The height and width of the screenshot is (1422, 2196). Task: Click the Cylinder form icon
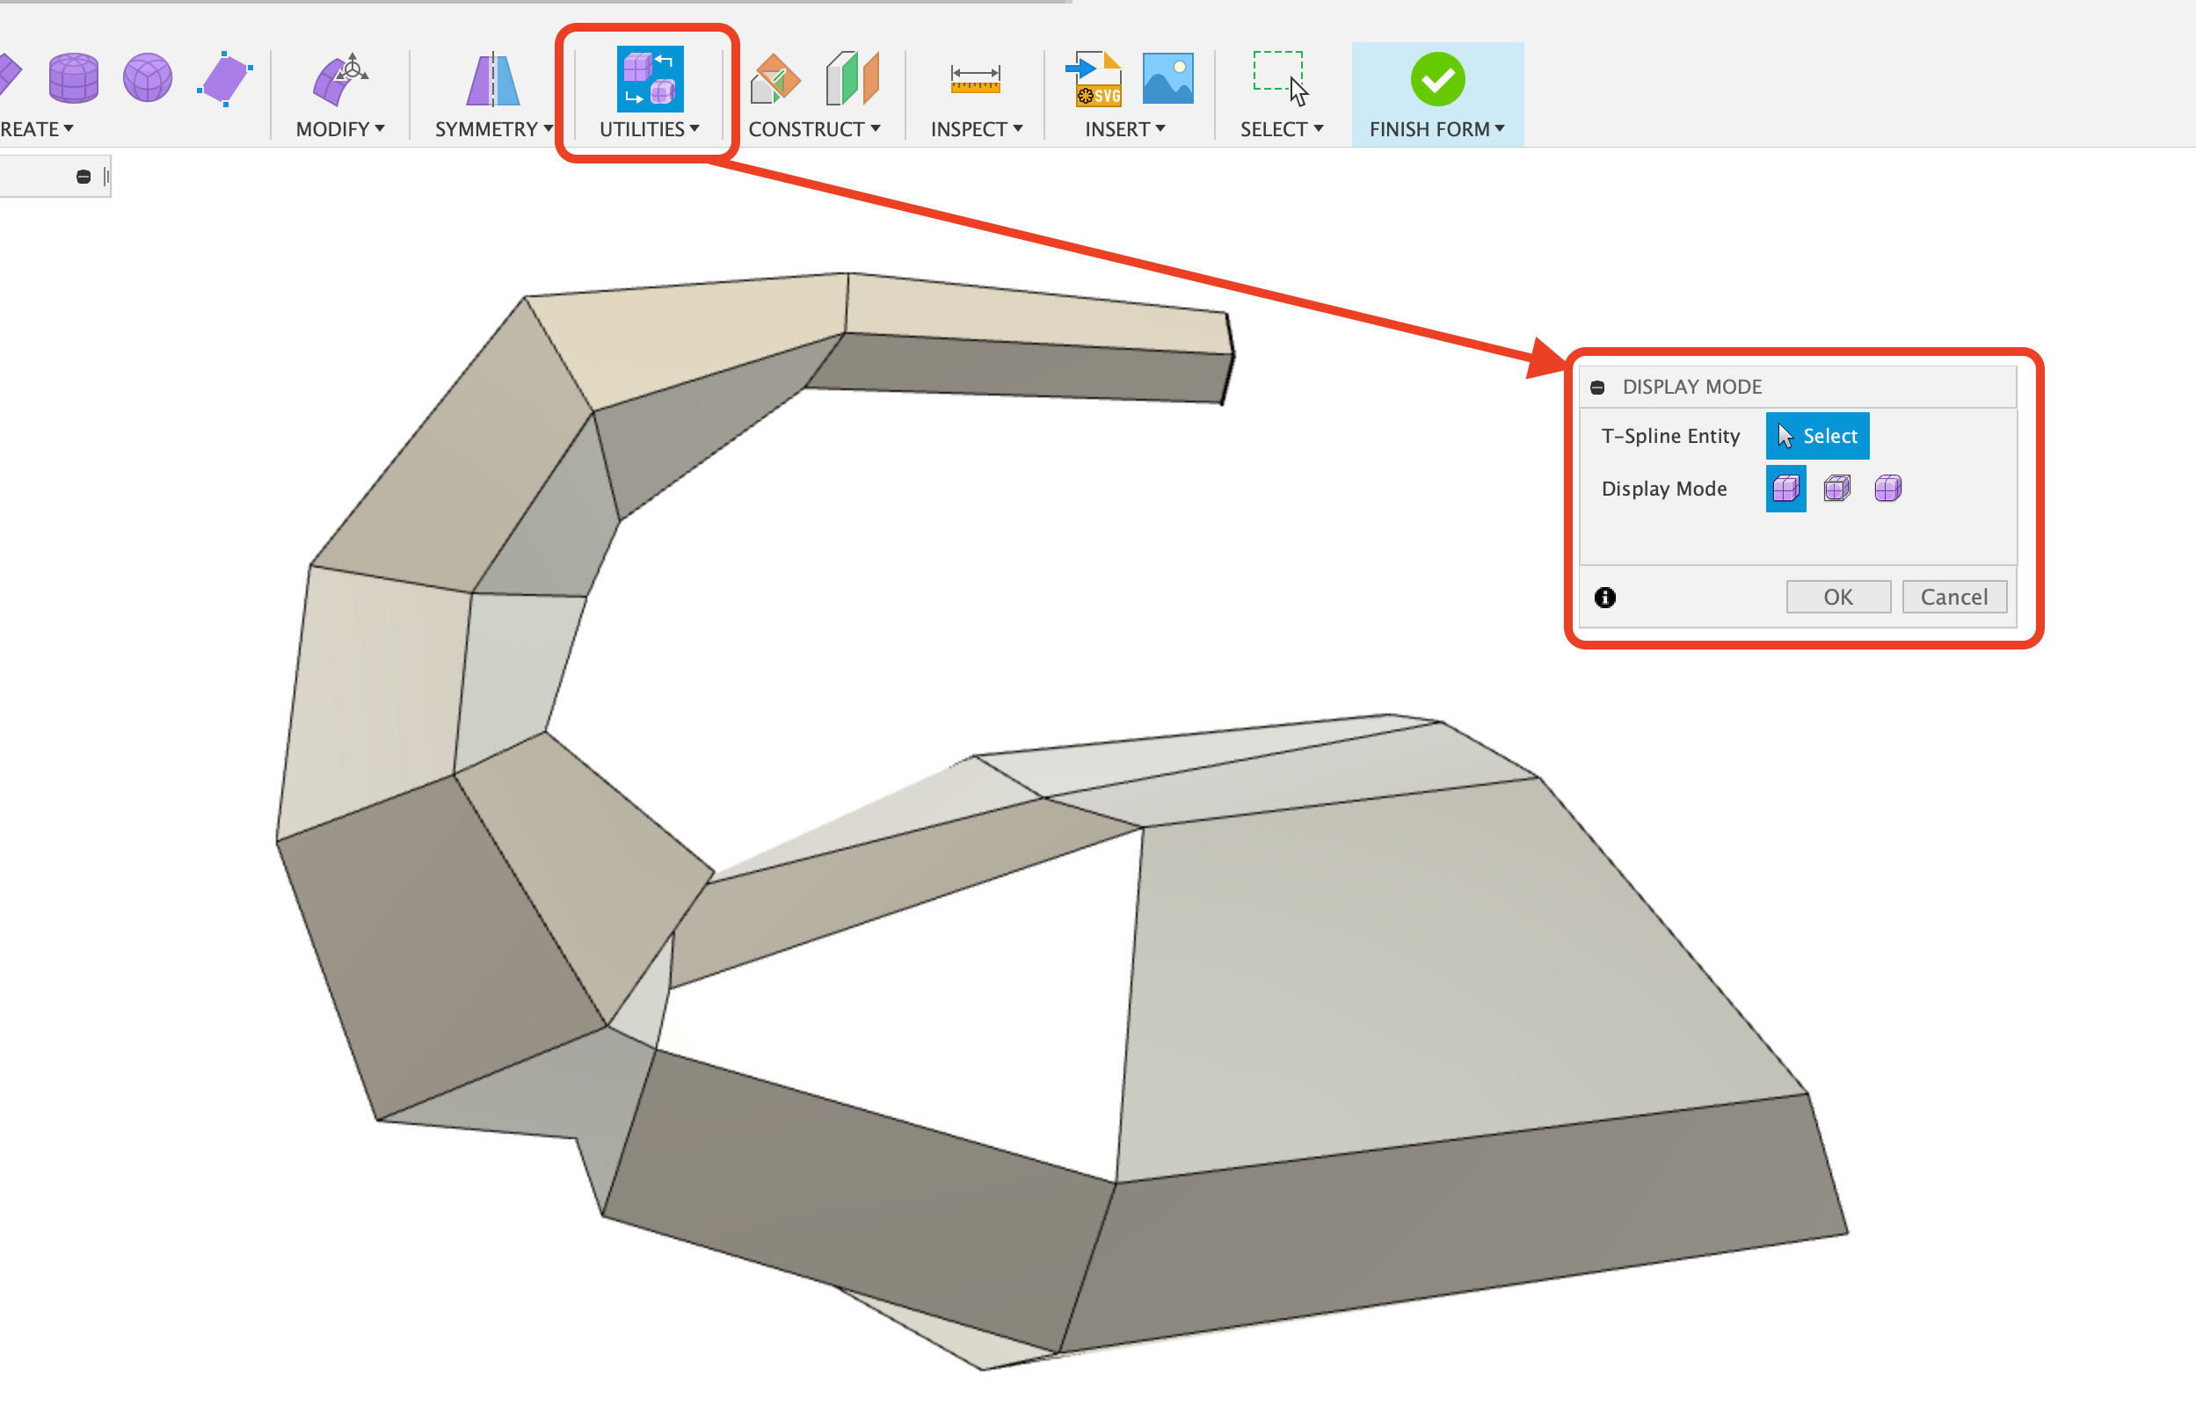73,78
